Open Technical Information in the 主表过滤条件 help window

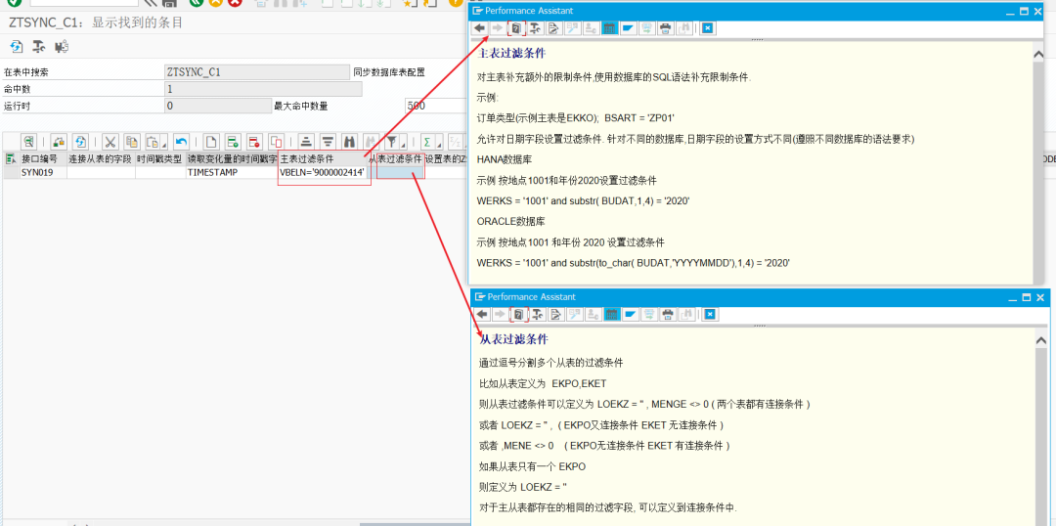point(535,28)
